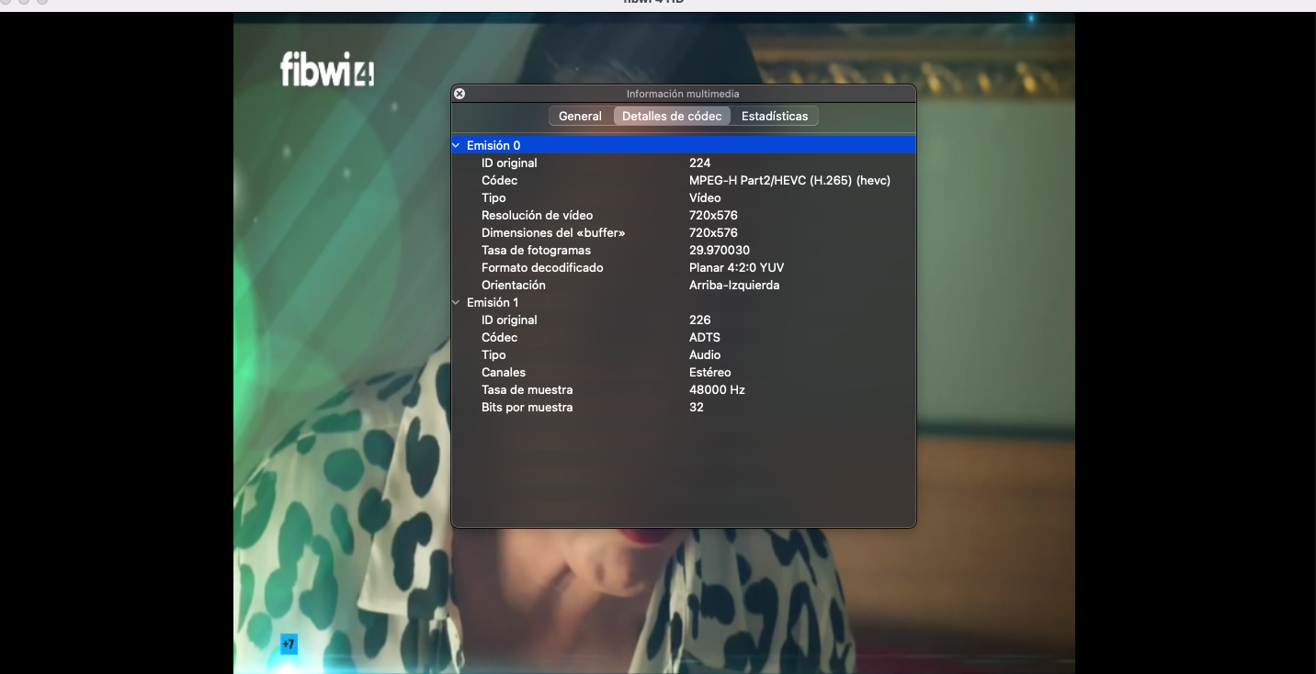Select the Detalles de códec tab
The height and width of the screenshot is (674, 1316).
coord(672,117)
